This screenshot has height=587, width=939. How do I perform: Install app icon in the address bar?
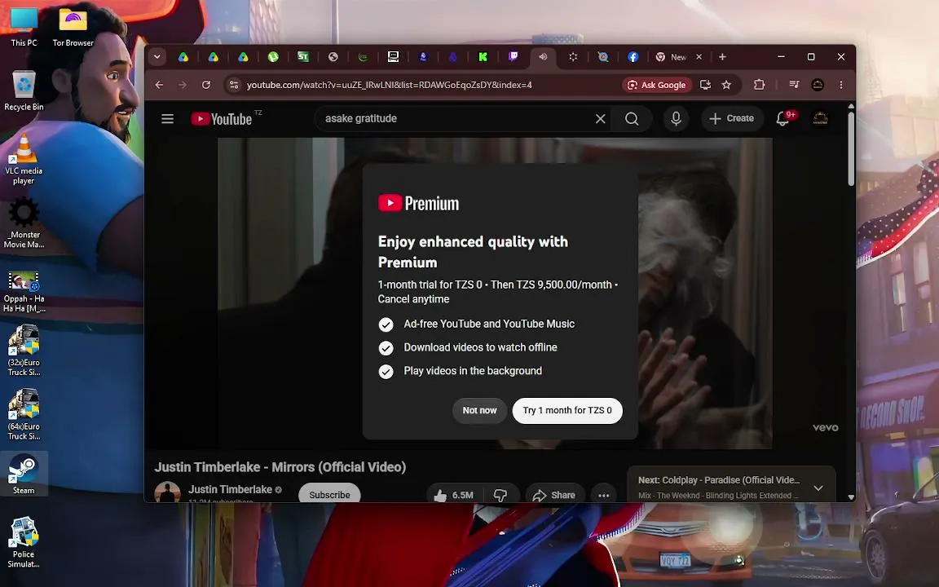coord(705,85)
